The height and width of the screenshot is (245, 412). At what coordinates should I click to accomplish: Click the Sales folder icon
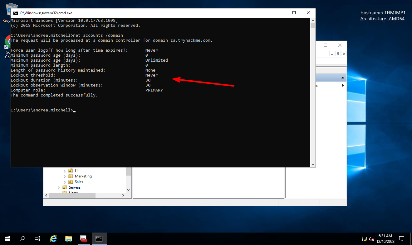71,182
